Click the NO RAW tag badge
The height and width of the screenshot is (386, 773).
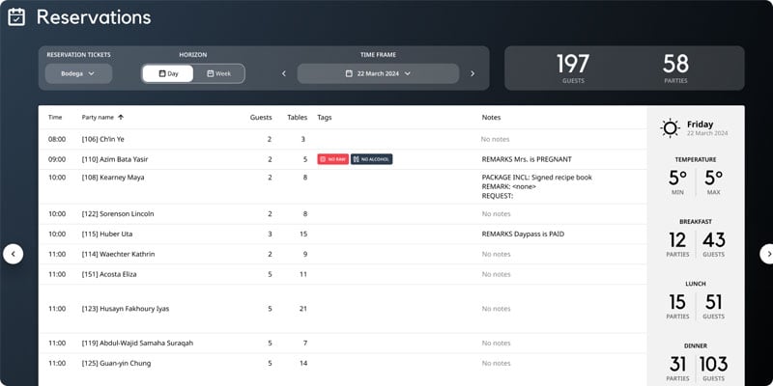(332, 159)
